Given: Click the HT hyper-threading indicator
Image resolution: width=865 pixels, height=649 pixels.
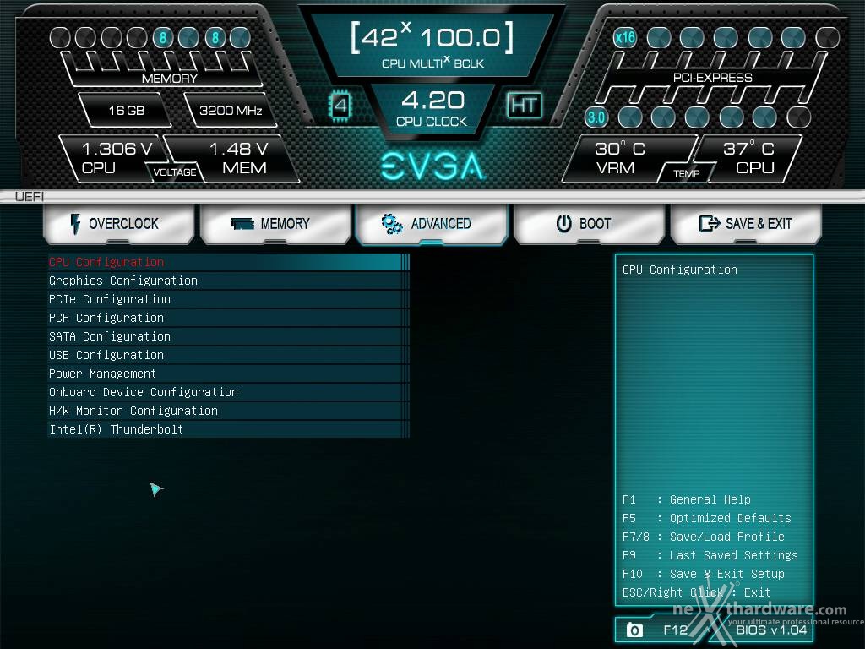Looking at the screenshot, I should pyautogui.click(x=524, y=105).
